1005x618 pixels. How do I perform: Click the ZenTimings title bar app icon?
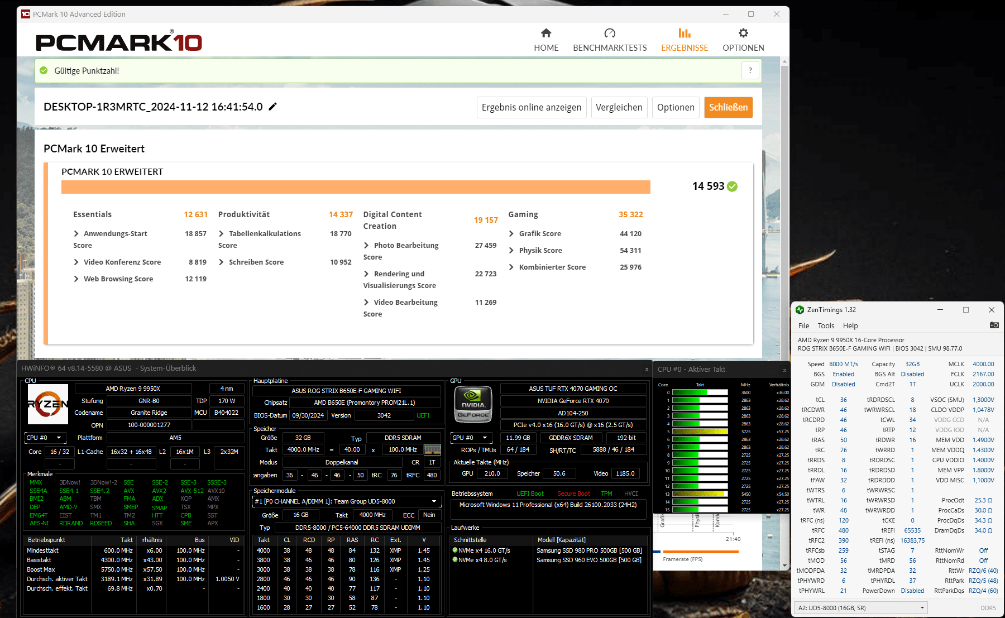pos(800,310)
